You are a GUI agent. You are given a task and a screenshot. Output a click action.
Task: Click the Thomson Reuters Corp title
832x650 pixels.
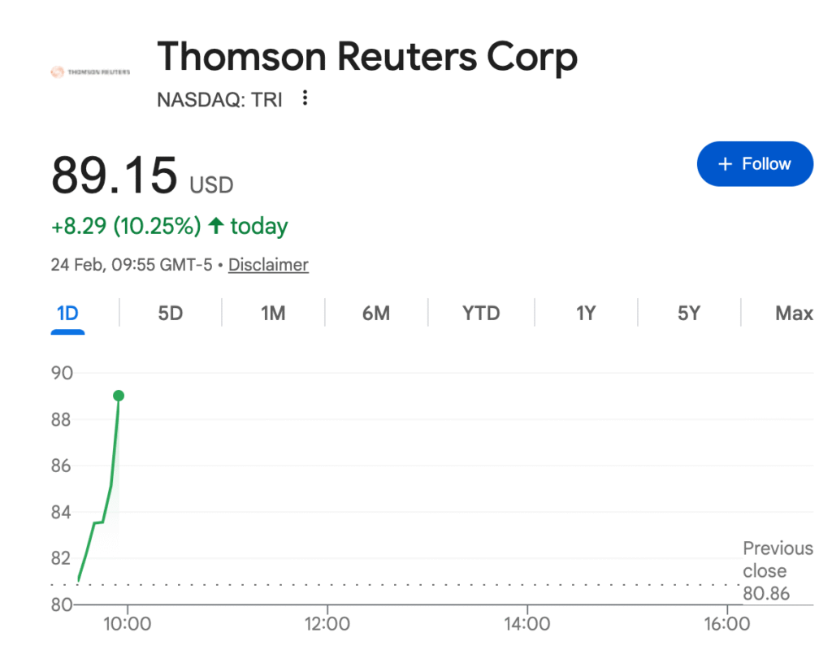click(x=367, y=57)
